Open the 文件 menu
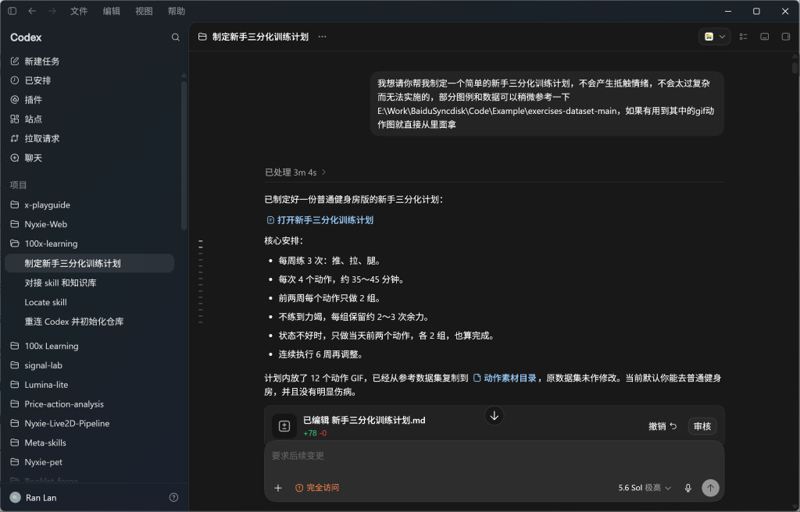The height and width of the screenshot is (512, 800). coord(79,11)
